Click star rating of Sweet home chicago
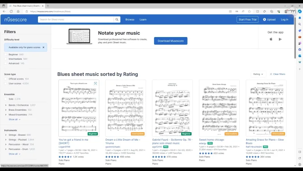 206,153
